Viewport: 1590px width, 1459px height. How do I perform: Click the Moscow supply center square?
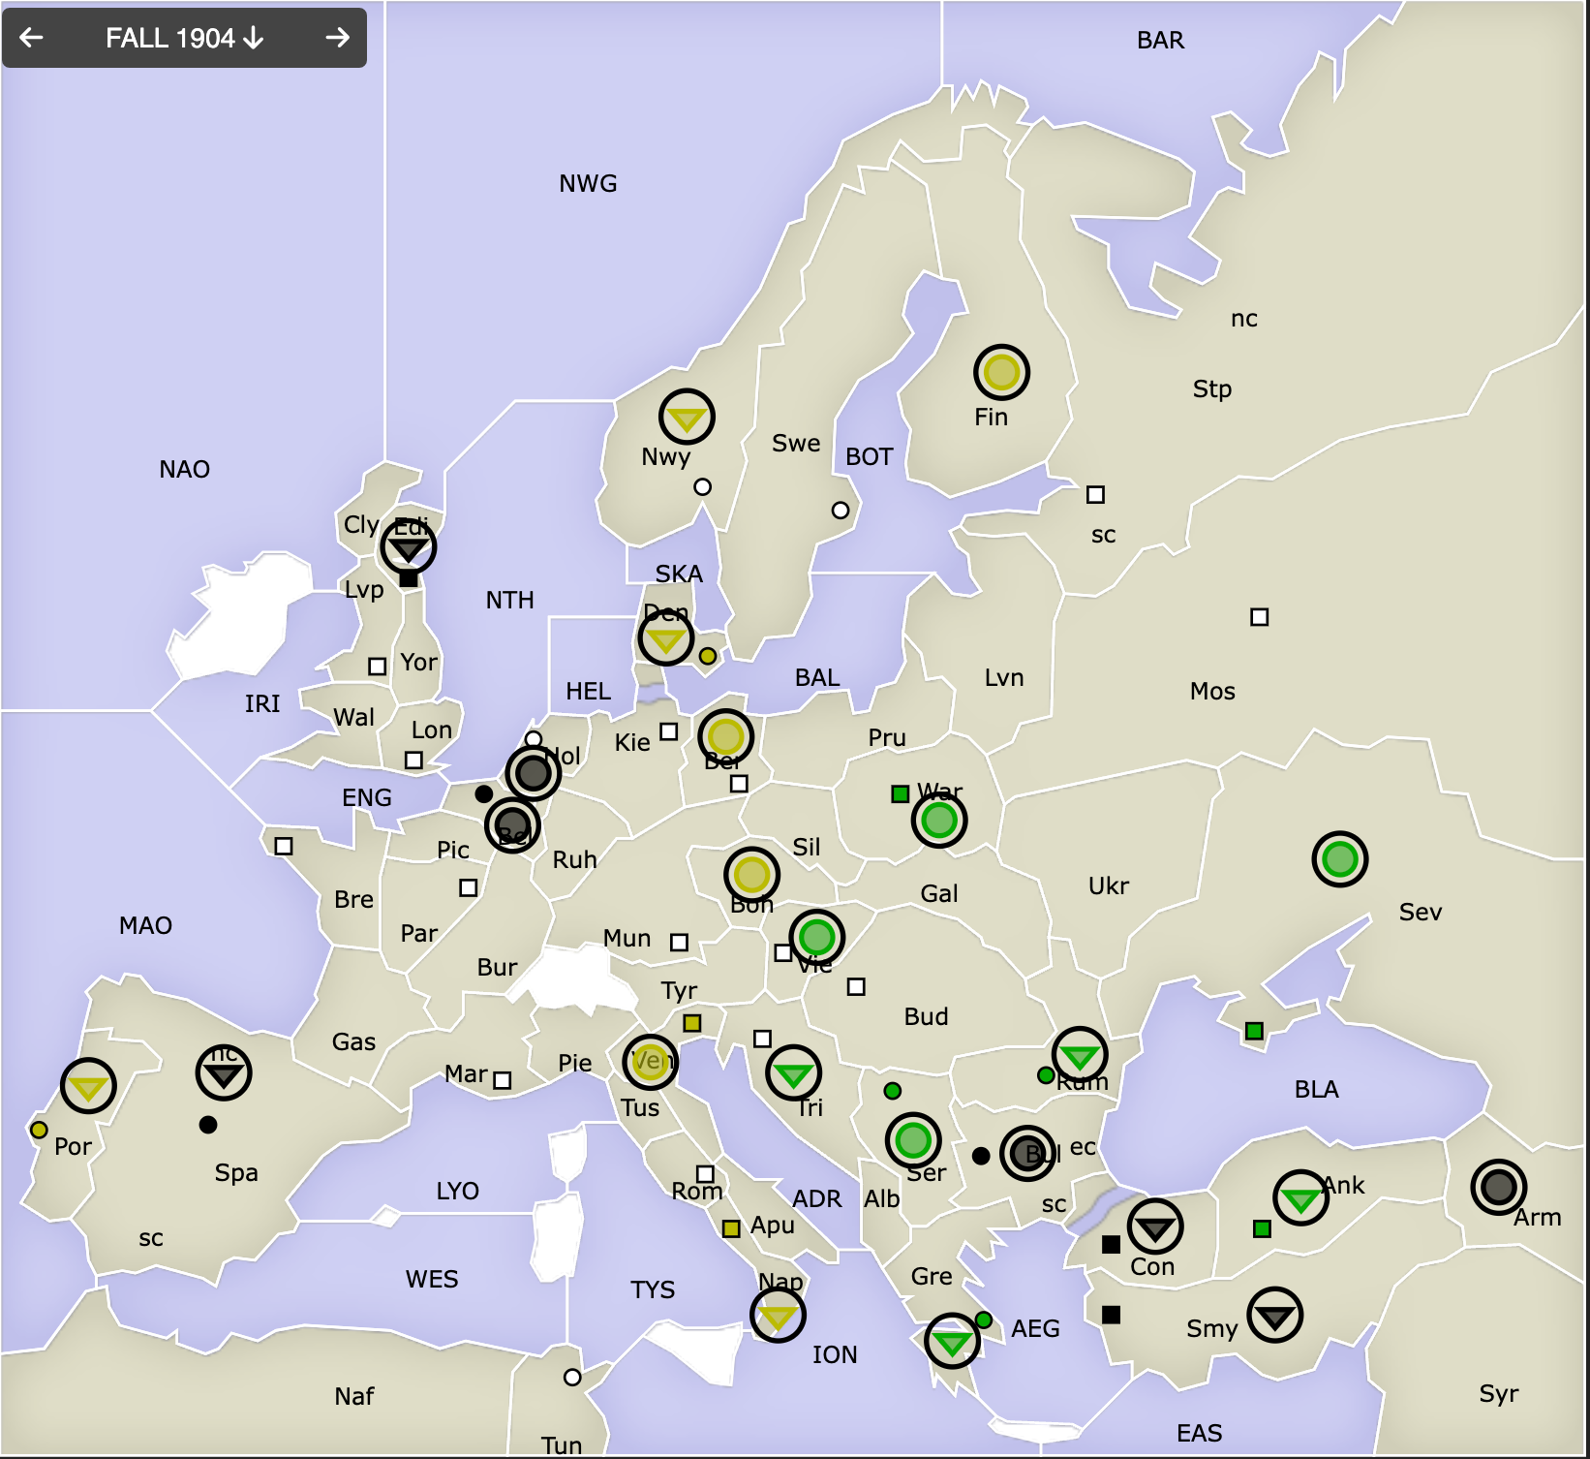[x=1259, y=617]
